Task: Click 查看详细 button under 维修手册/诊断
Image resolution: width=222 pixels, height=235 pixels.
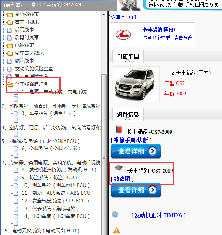Action: 136,151
